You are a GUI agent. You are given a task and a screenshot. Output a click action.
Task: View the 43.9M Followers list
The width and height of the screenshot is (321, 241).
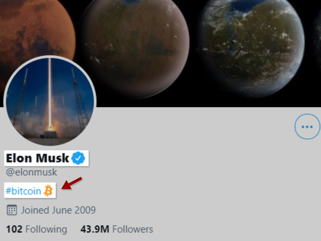pos(117,229)
